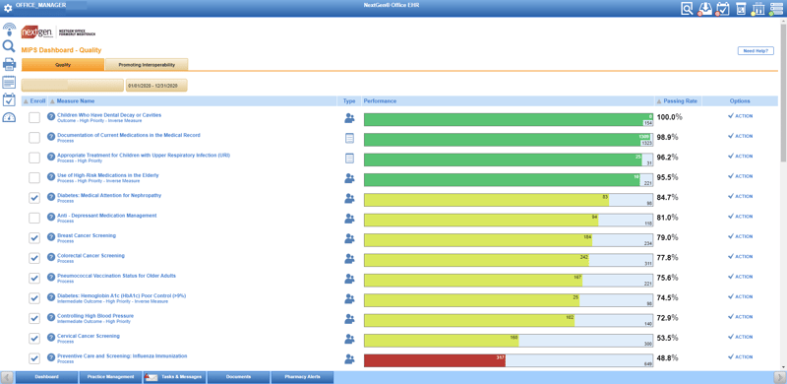Click help icon for Breast Cancer Screening
The height and width of the screenshot is (384, 787).
click(x=51, y=237)
